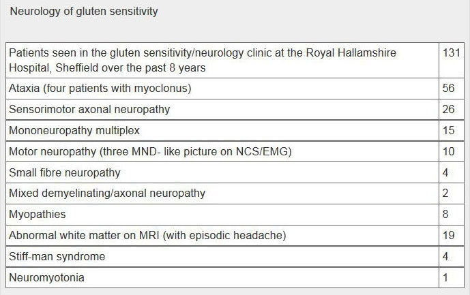This screenshot has height=295, width=470.
Task: Select the Sensorimotor axonal neuropathy row
Action: [235, 110]
